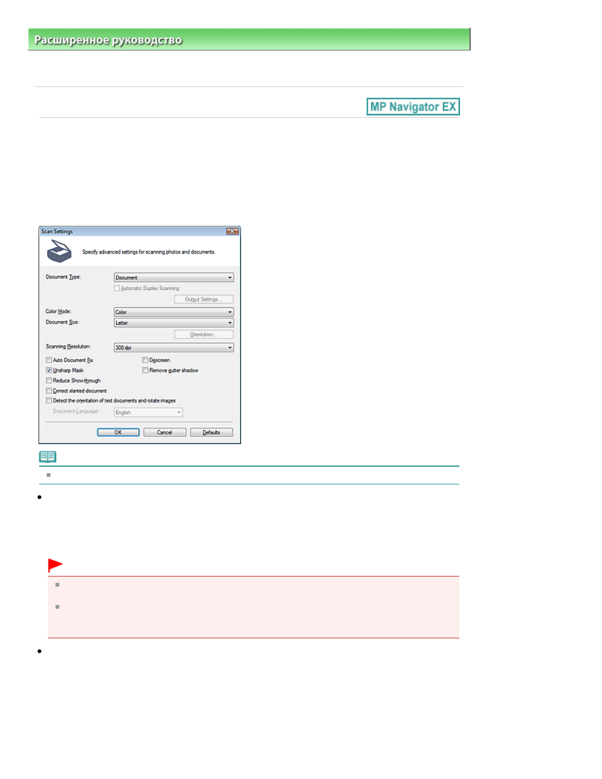The height and width of the screenshot is (779, 602).
Task: Open the Color Mode dropdown
Action: pos(174,312)
